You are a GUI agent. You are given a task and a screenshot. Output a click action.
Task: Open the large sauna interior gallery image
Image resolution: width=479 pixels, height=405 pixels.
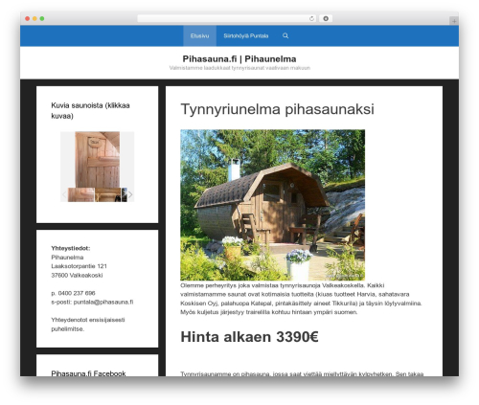tap(98, 160)
